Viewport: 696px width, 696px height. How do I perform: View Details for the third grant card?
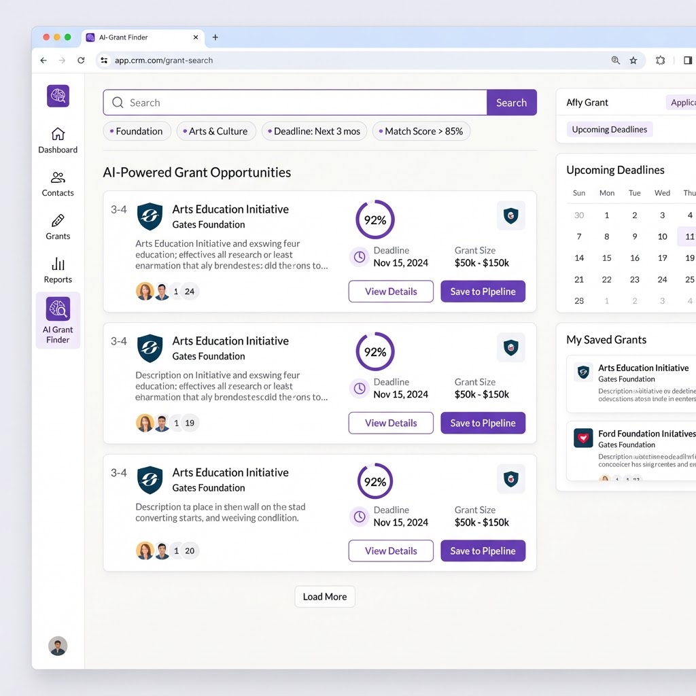[x=391, y=551]
